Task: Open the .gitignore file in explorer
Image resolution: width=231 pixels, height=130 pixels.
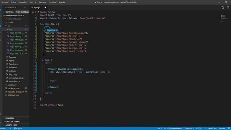Action: 12,85
